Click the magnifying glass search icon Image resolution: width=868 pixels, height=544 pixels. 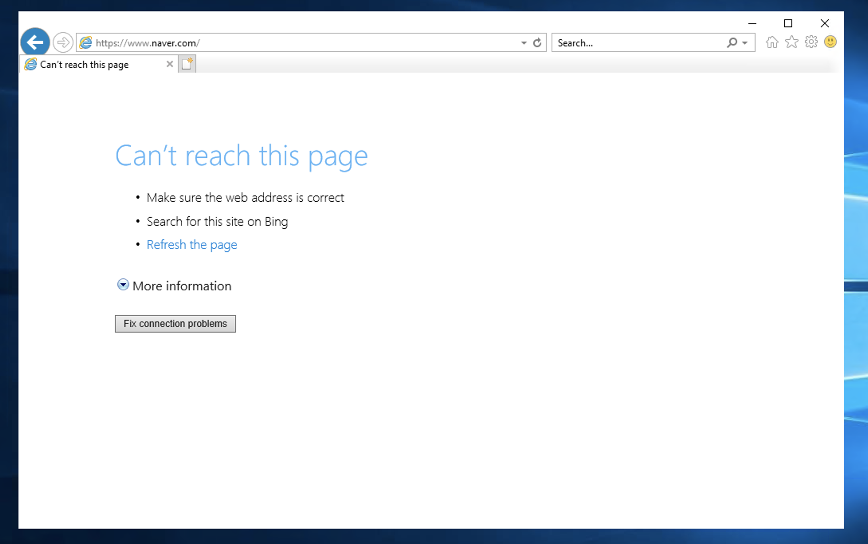(732, 42)
